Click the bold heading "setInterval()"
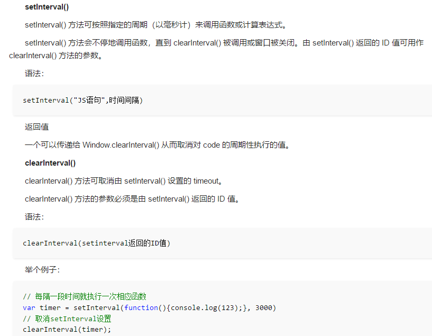 47,7
